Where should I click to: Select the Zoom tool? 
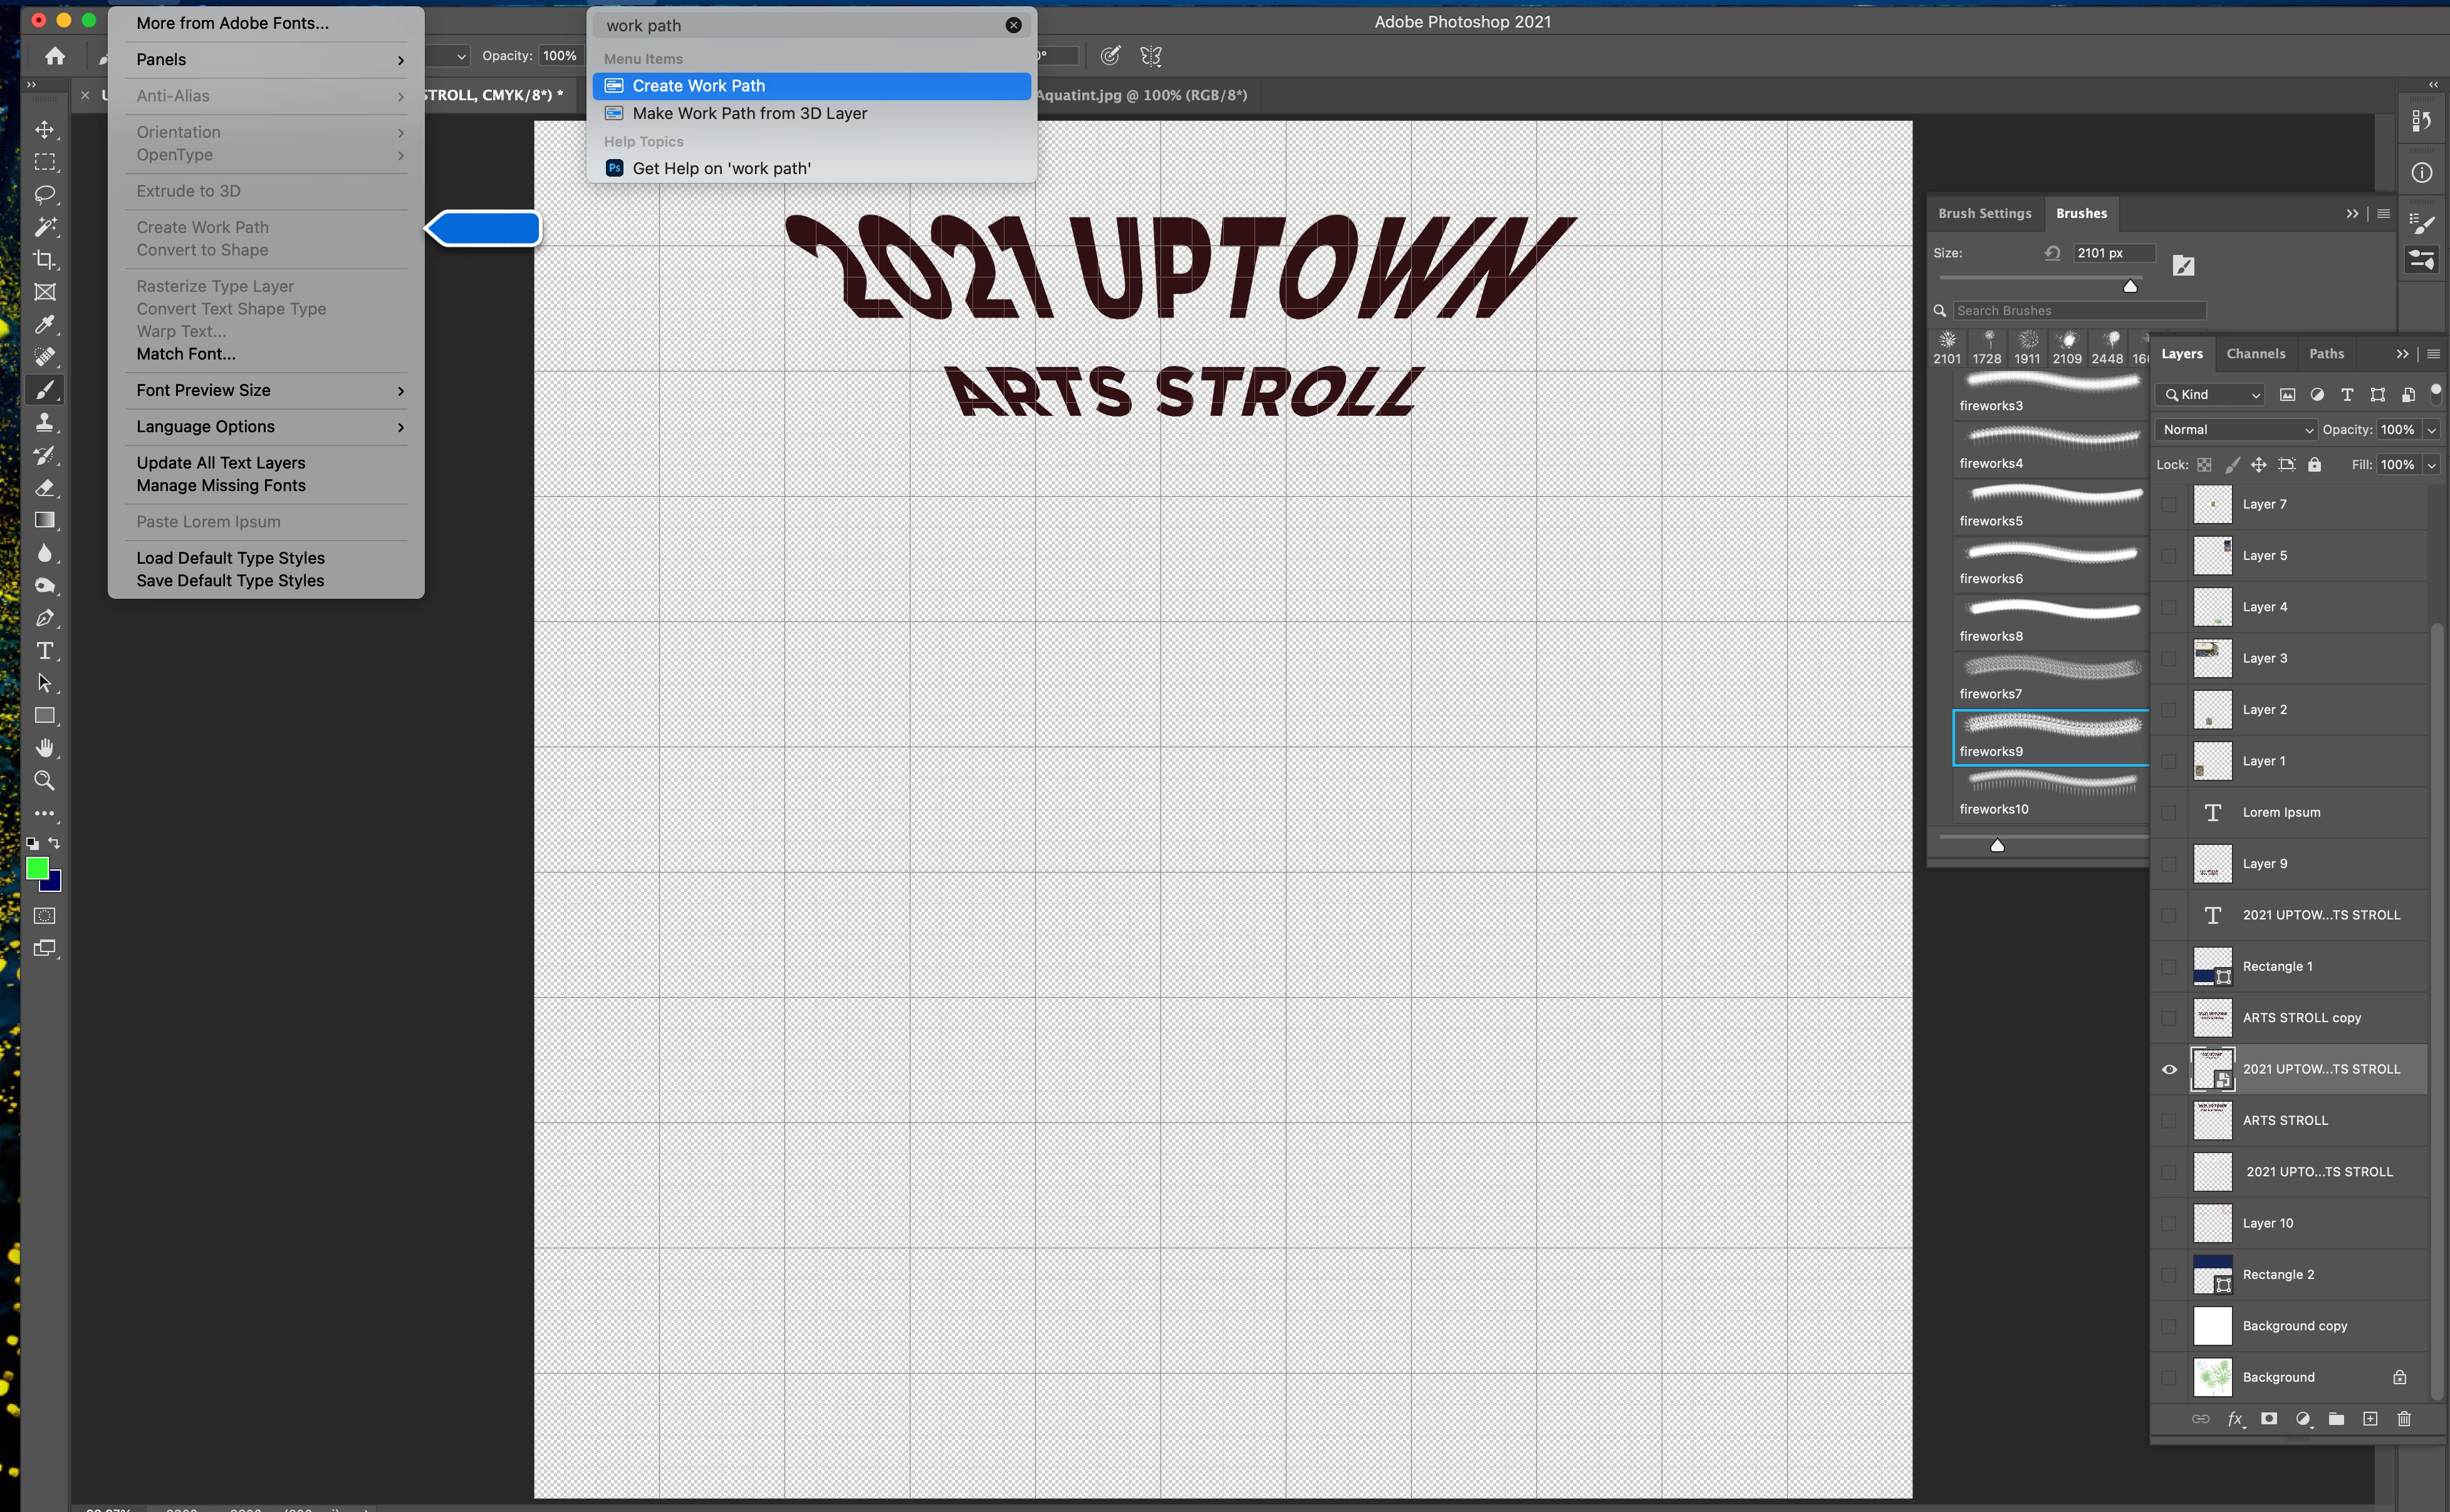[45, 781]
